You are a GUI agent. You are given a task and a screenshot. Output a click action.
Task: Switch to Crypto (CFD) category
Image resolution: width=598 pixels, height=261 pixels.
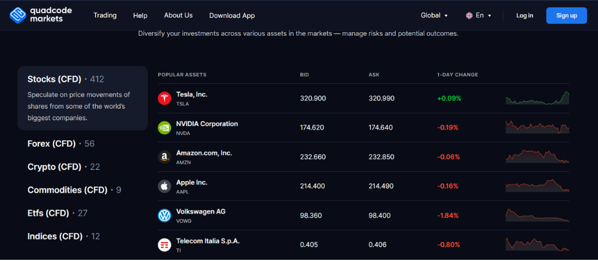[54, 167]
